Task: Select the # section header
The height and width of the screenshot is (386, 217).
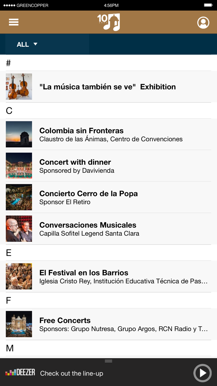Action: pyautogui.click(x=8, y=63)
